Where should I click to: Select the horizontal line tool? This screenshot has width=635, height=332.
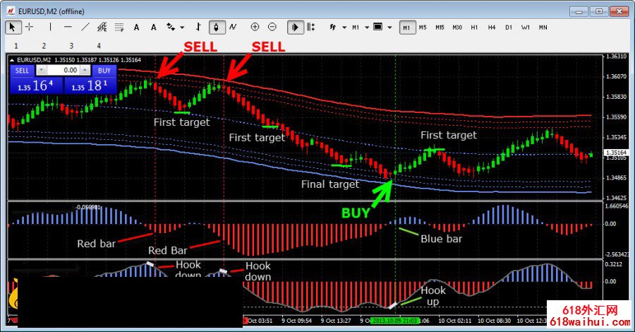68,27
